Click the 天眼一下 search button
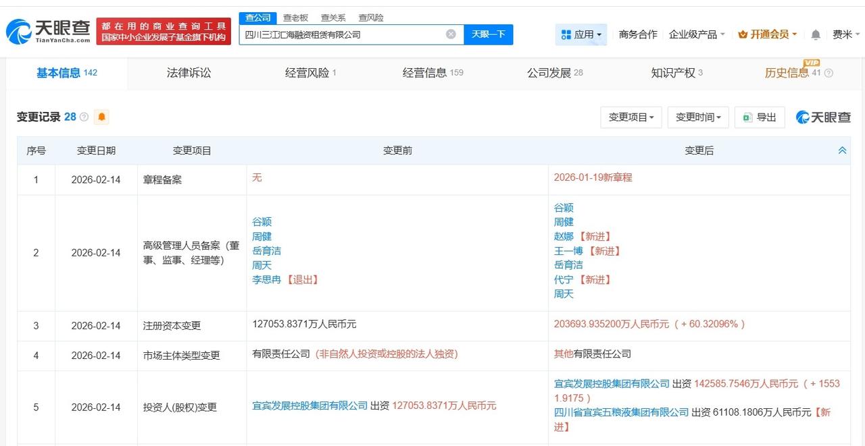 [x=489, y=34]
